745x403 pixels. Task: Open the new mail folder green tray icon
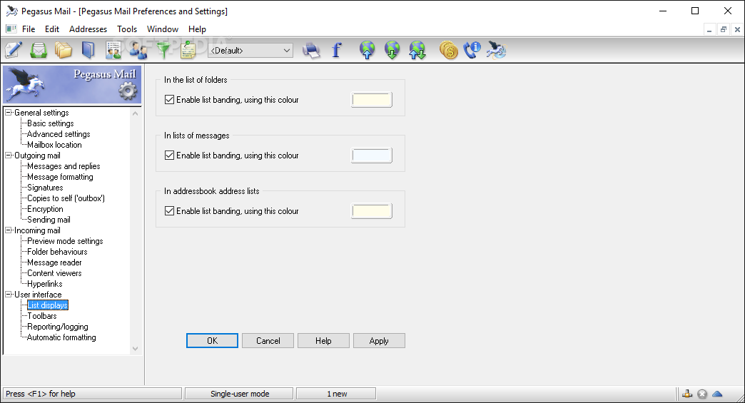coord(39,50)
